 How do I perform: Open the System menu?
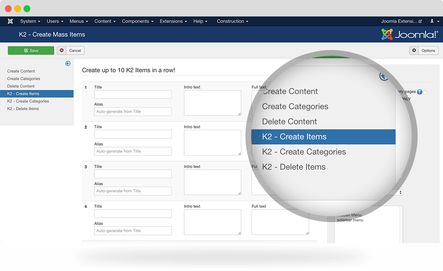pos(30,21)
